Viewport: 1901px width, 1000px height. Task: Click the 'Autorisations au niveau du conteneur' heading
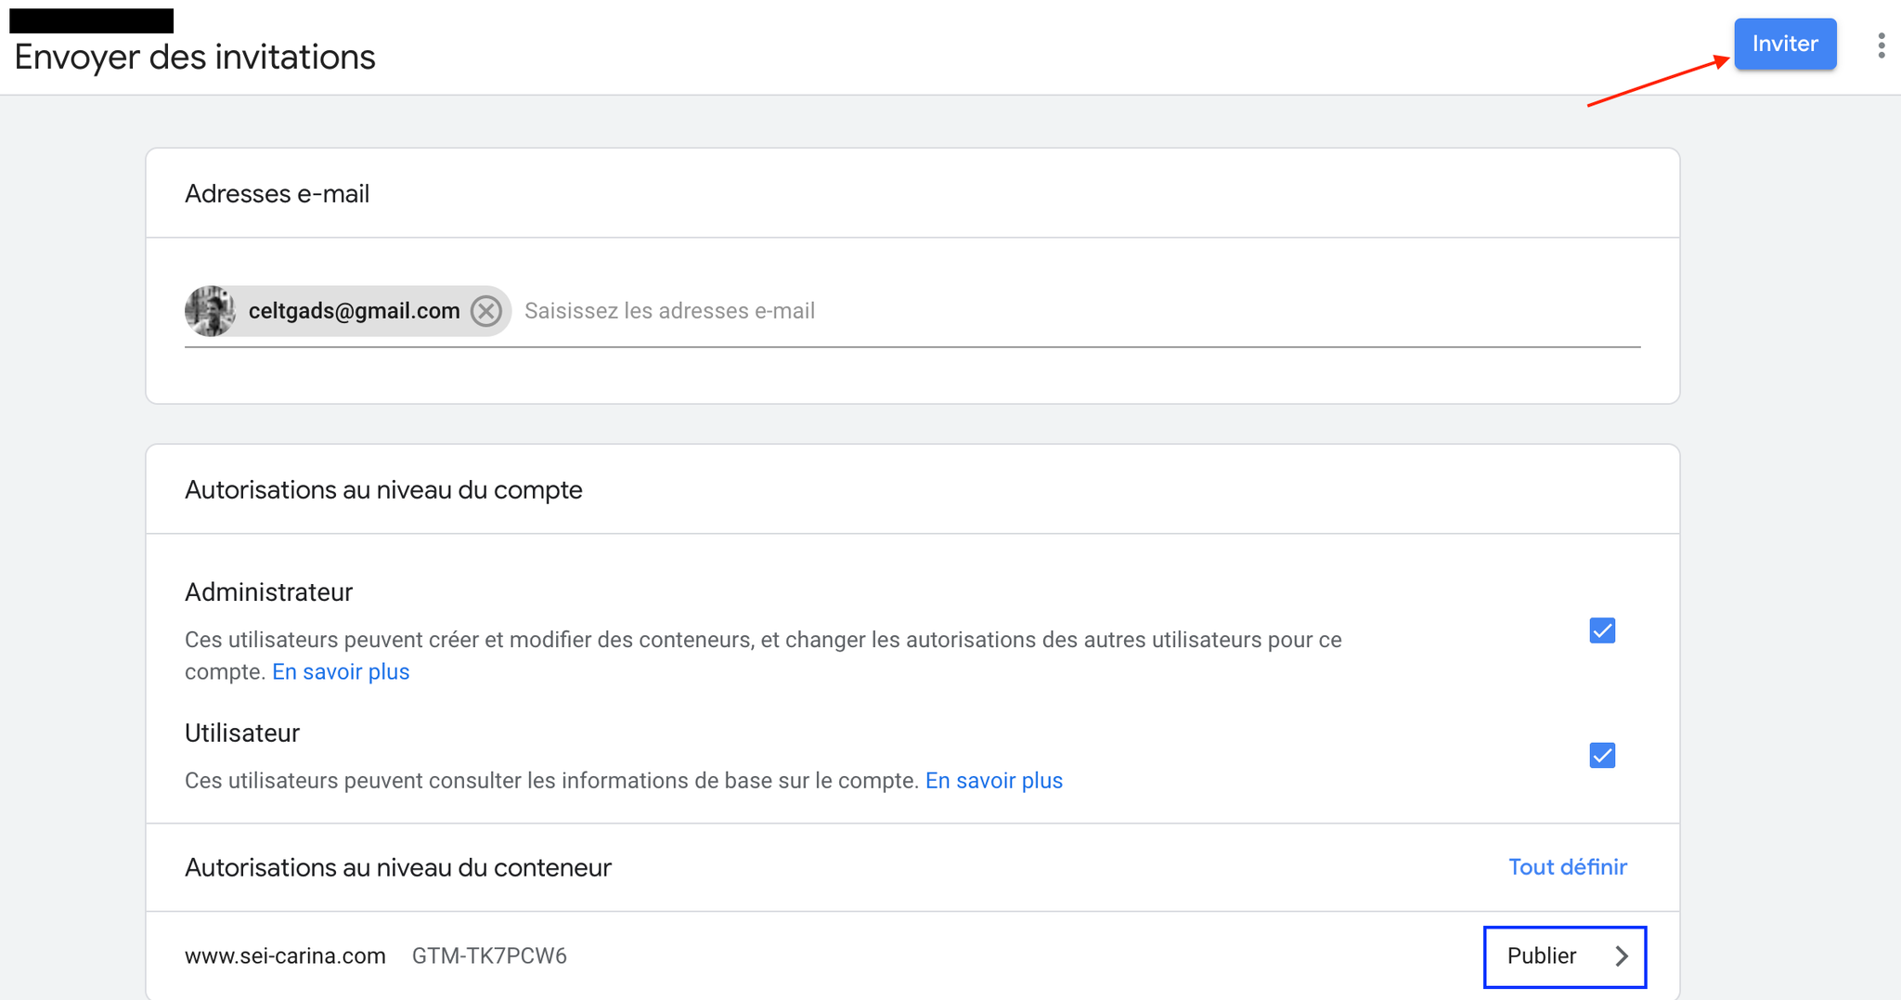point(397,867)
